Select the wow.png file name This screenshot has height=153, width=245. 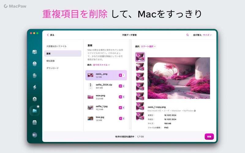tap(100, 95)
